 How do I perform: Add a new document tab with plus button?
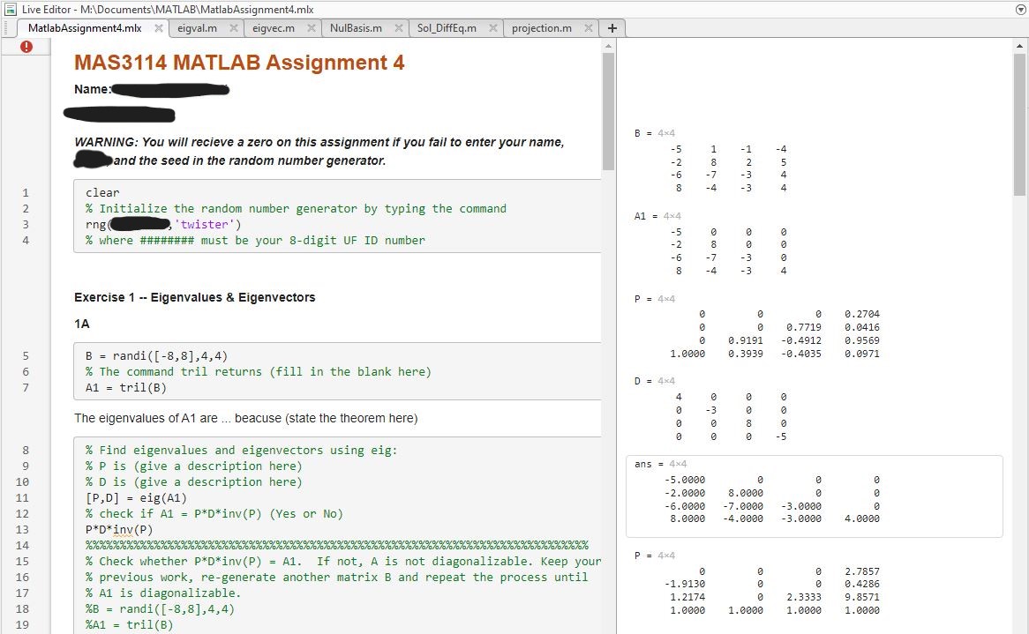(x=612, y=28)
